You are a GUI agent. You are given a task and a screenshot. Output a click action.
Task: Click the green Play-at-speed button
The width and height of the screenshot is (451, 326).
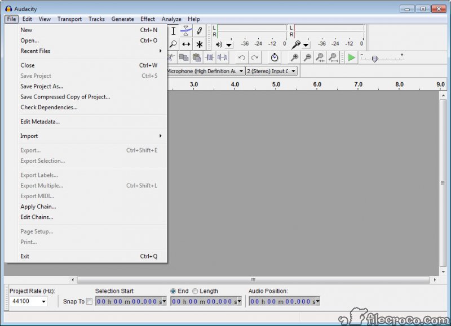click(351, 57)
